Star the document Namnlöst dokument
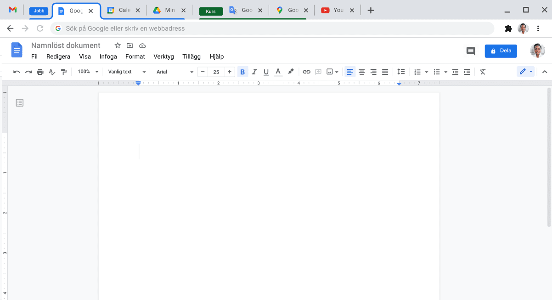 (118, 45)
